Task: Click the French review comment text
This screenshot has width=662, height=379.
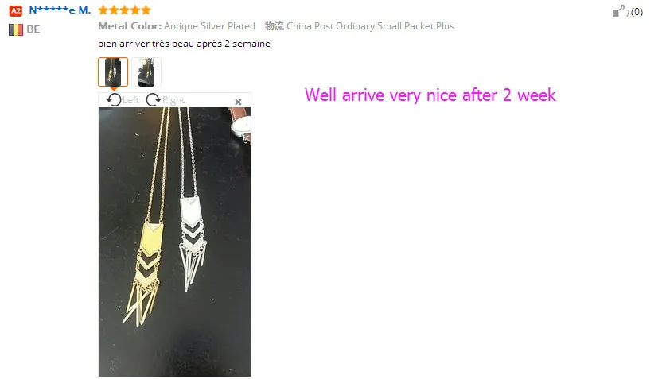Action: (x=184, y=44)
